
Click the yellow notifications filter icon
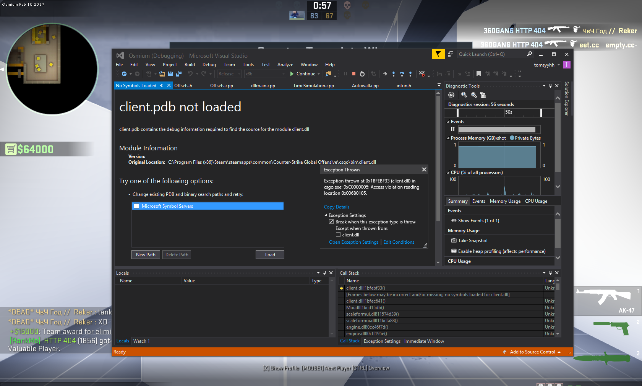click(438, 54)
